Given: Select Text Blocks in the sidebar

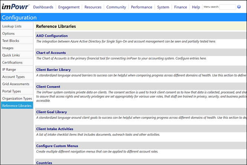Looking at the screenshot, I should [x=17, y=41].
